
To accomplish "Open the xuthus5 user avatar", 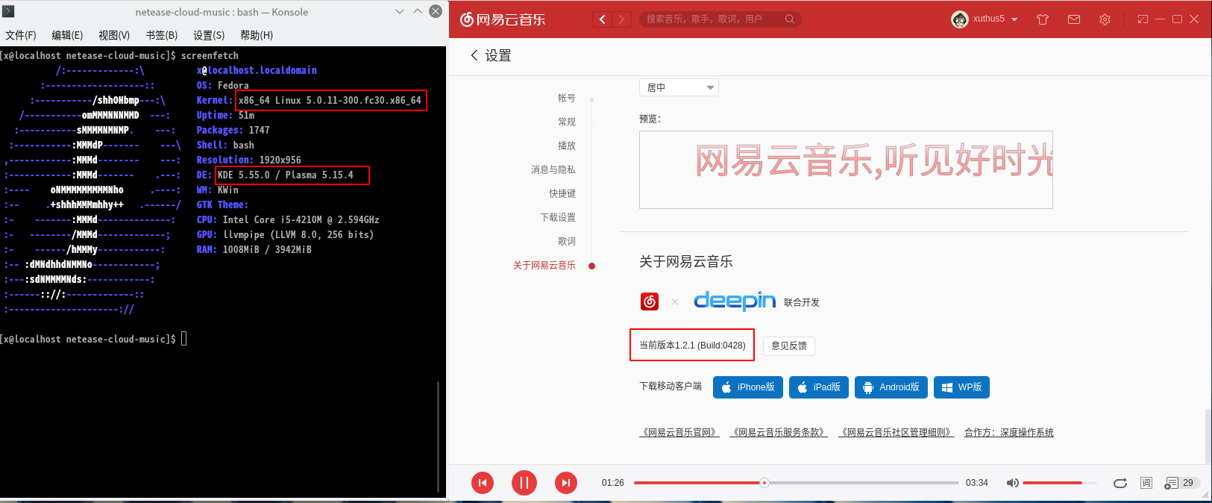I will click(x=959, y=19).
